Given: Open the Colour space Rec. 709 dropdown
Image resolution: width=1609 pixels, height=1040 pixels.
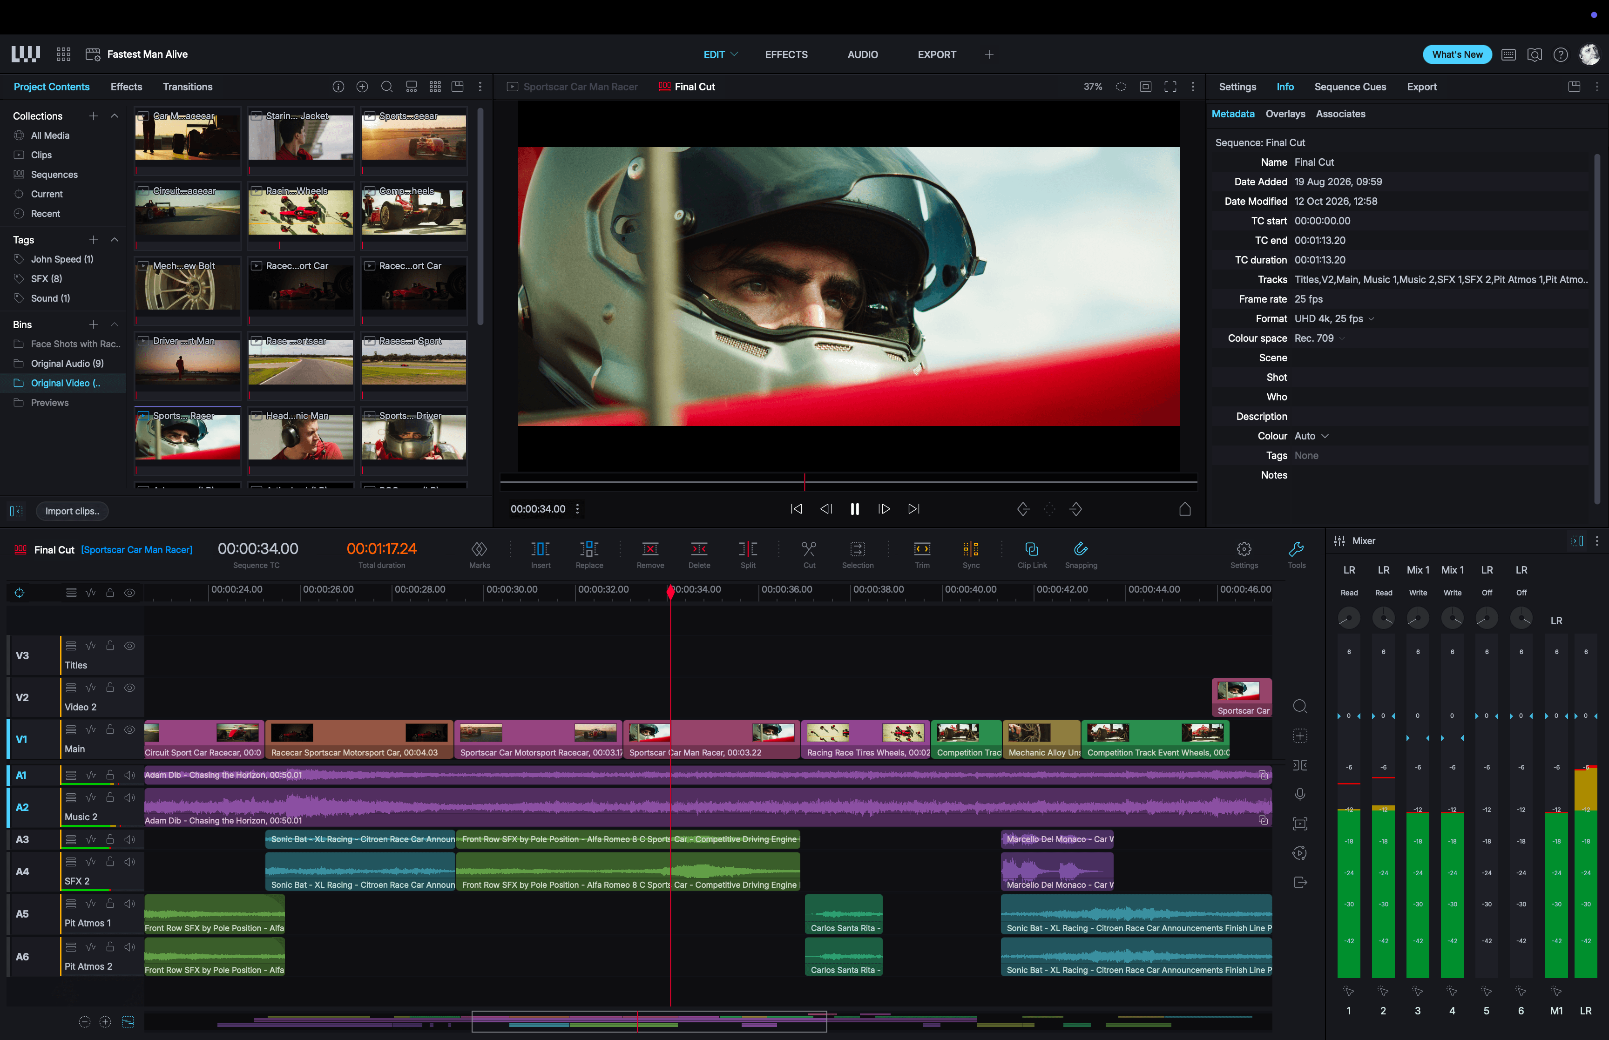Looking at the screenshot, I should 1342,338.
